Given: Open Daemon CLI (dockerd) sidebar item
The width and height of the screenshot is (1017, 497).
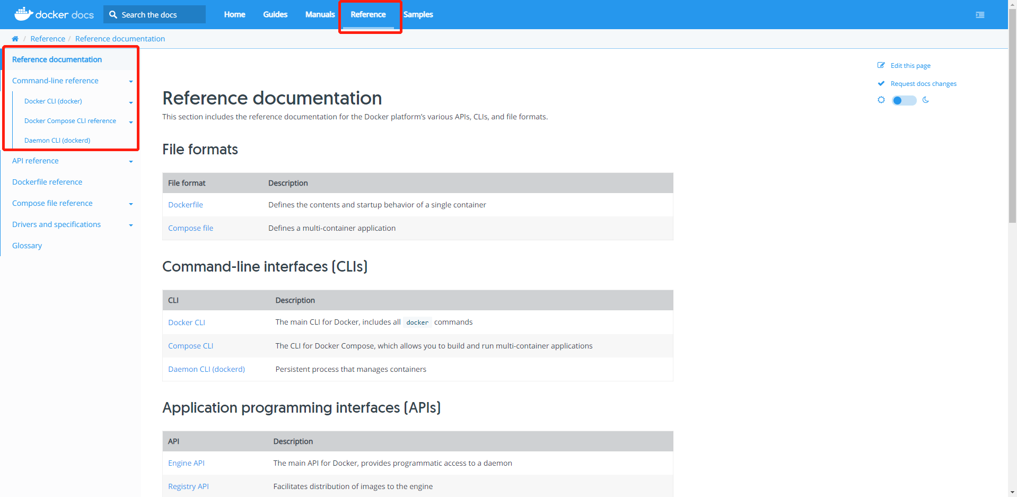Looking at the screenshot, I should pos(57,140).
